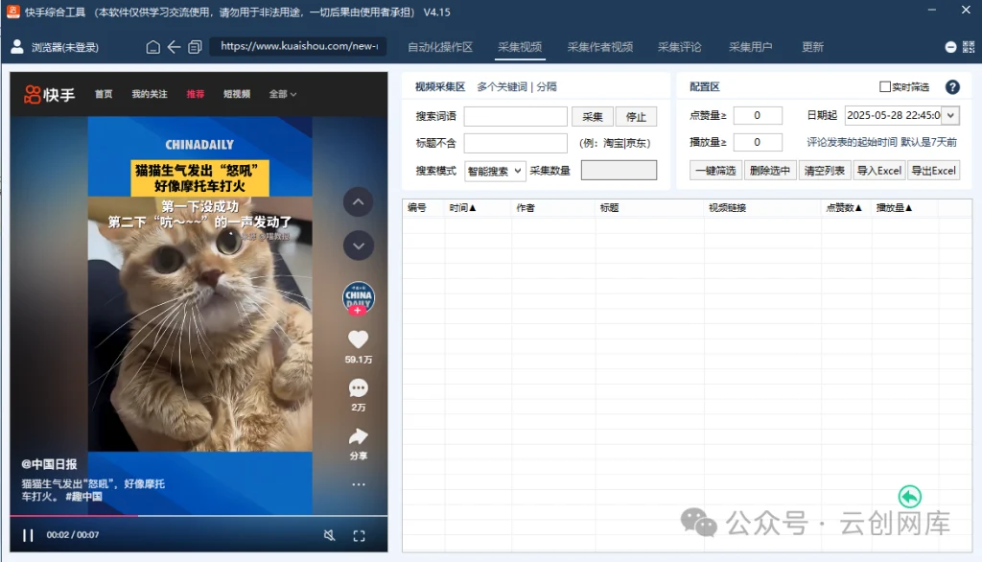Click the QR code icon at top right

coord(969,47)
